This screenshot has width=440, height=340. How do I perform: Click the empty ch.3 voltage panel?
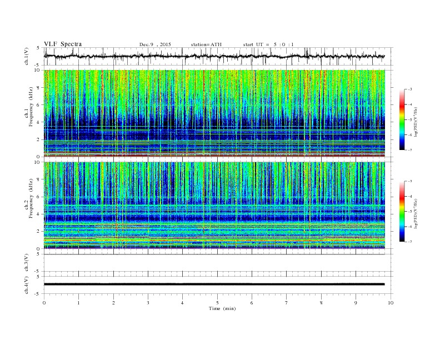tap(218, 263)
